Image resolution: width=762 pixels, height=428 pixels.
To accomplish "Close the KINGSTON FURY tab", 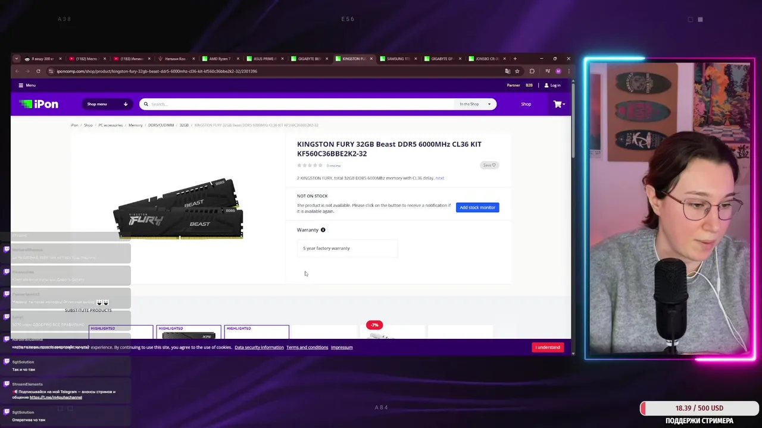I will (371, 59).
